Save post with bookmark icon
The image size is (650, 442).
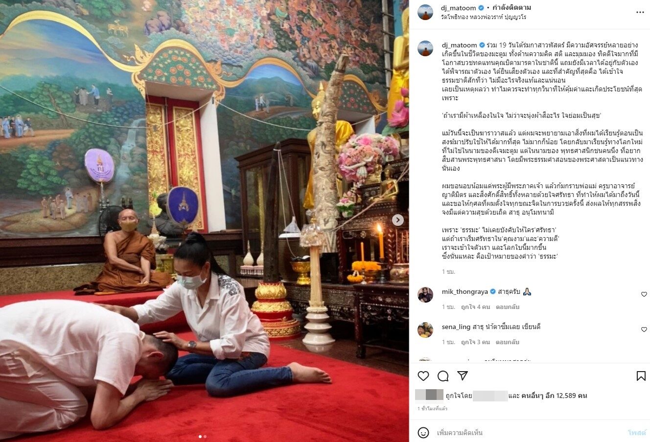(x=641, y=376)
